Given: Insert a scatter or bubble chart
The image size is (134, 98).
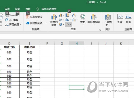Looking at the screenshot, I should (67, 25).
